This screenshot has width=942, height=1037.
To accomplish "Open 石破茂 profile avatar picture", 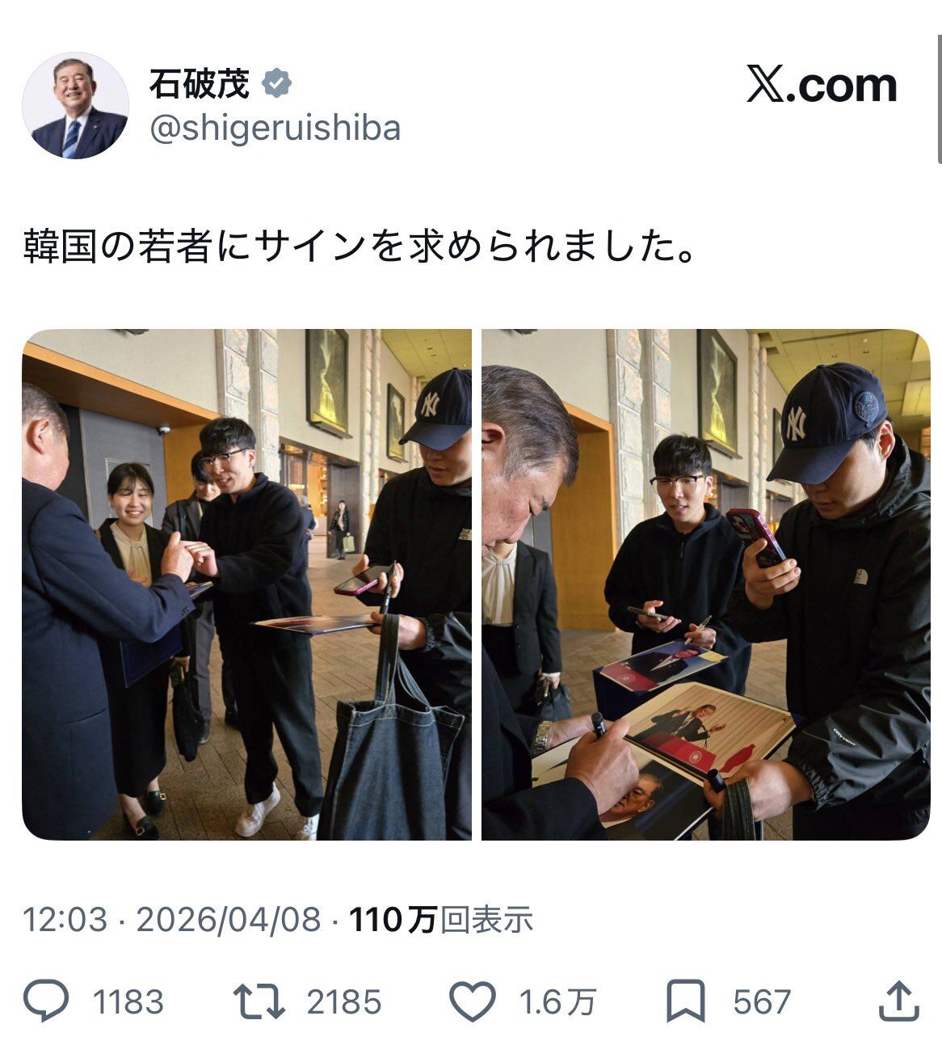I will (74, 105).
